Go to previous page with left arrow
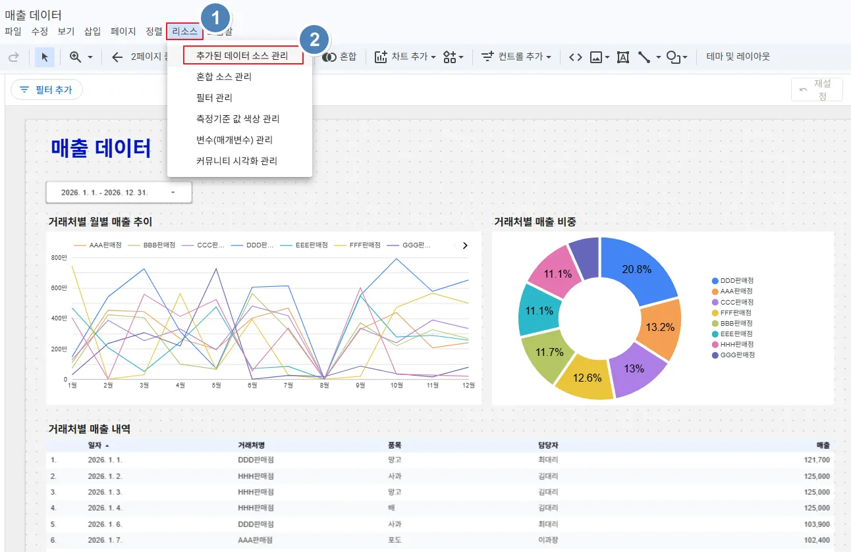This screenshot has height=552, width=851. (117, 57)
